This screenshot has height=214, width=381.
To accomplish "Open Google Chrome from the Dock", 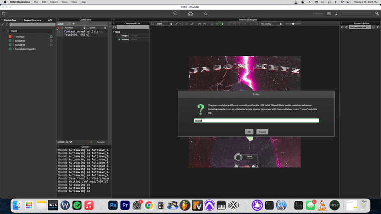I will pos(149,205).
